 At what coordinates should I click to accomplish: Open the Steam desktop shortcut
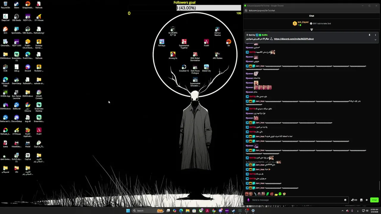pyautogui.click(x=16, y=5)
